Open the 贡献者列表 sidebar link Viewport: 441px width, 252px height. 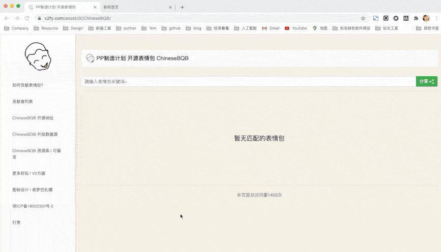23,102
